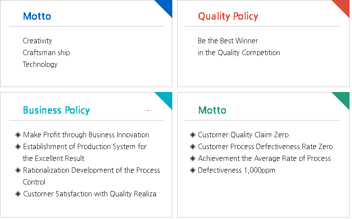Click the Technology text line
This screenshot has width=352, height=219.
tap(40, 64)
